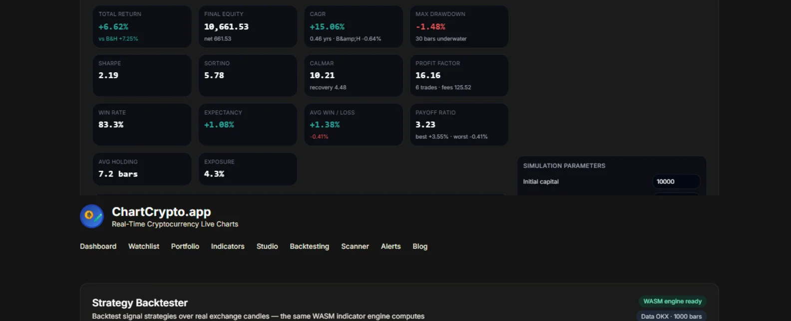Click the 'vs B&H +7.25%' text
This screenshot has height=321, width=791.
click(x=118, y=39)
